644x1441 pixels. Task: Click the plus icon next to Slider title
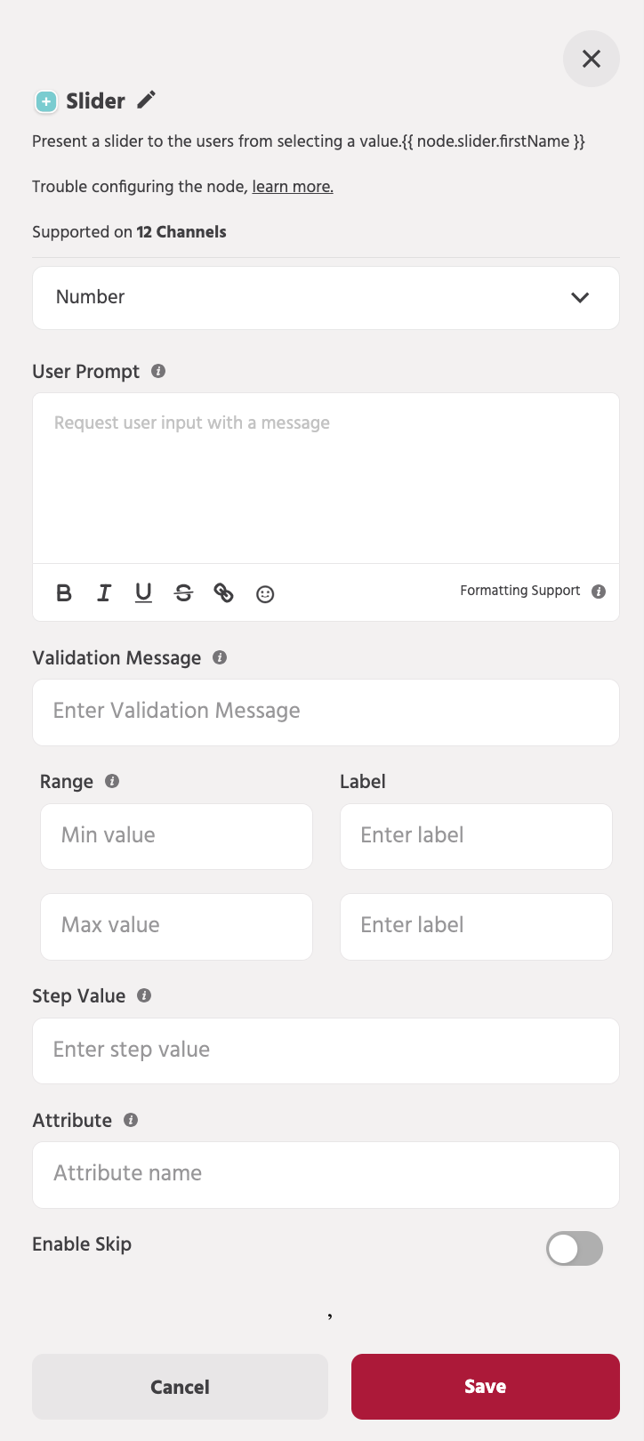click(45, 101)
